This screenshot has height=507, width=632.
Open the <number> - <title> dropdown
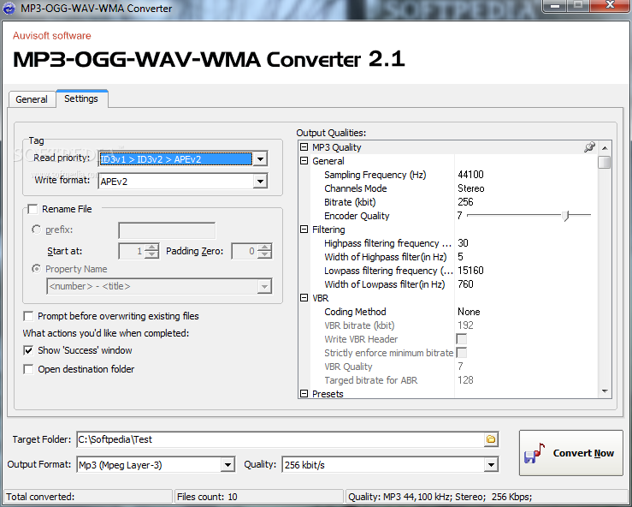264,287
